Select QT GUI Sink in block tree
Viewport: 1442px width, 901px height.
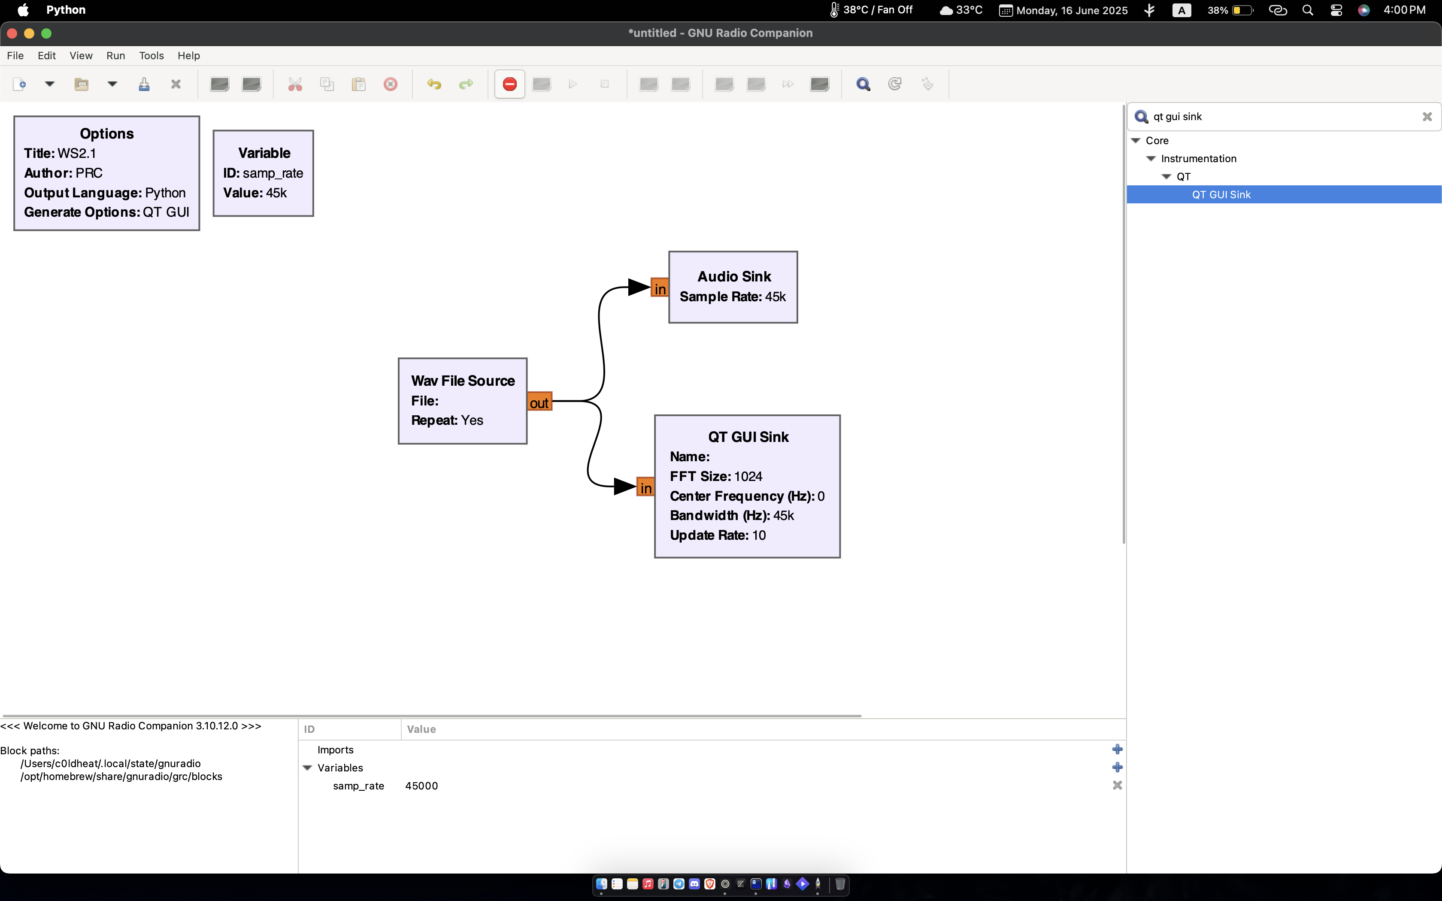tap(1221, 194)
